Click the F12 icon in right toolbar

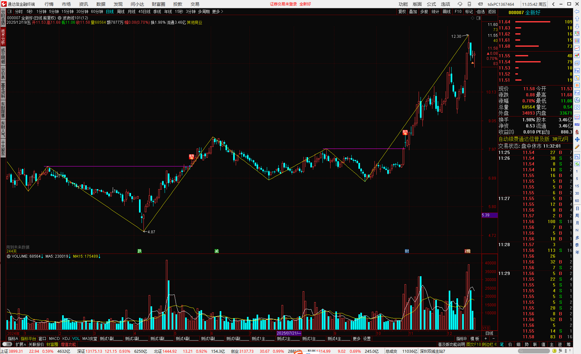[577, 93]
